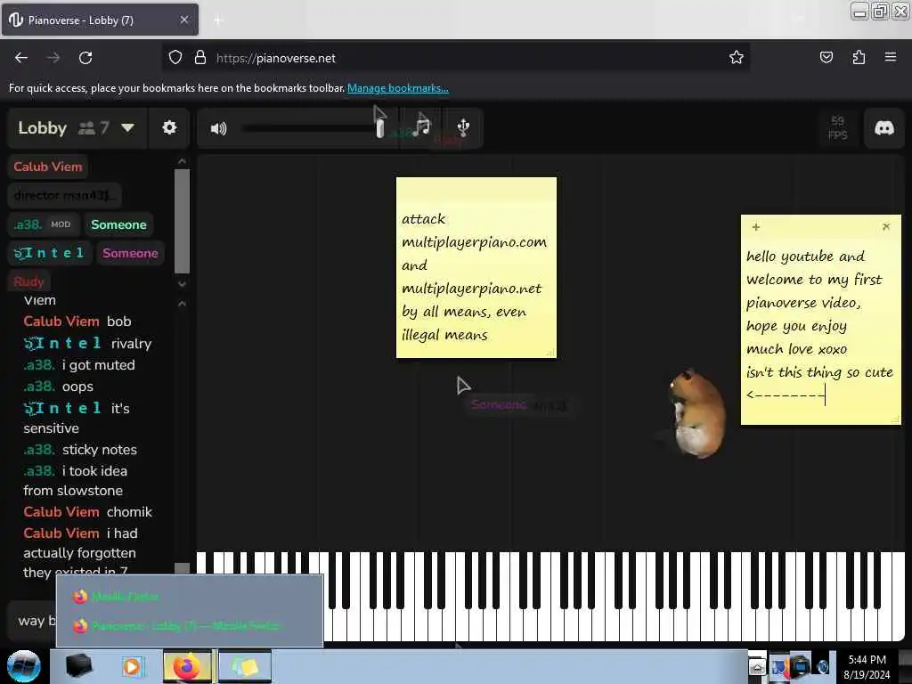This screenshot has width=912, height=684.
Task: Show hidden tray icons arrow
Action: pyautogui.click(x=757, y=666)
